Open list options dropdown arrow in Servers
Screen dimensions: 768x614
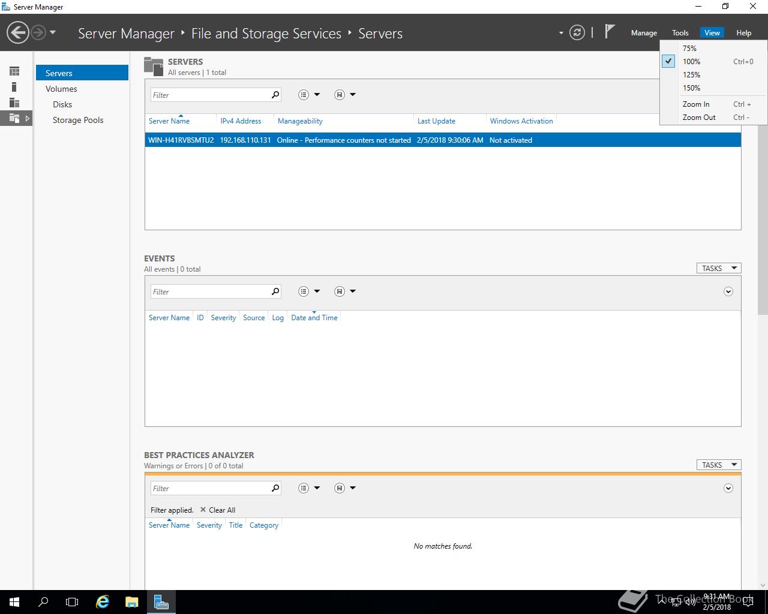coord(317,95)
